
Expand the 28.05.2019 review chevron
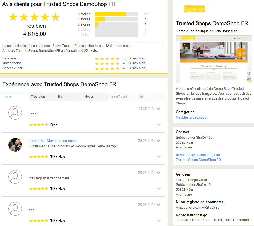point(159,205)
